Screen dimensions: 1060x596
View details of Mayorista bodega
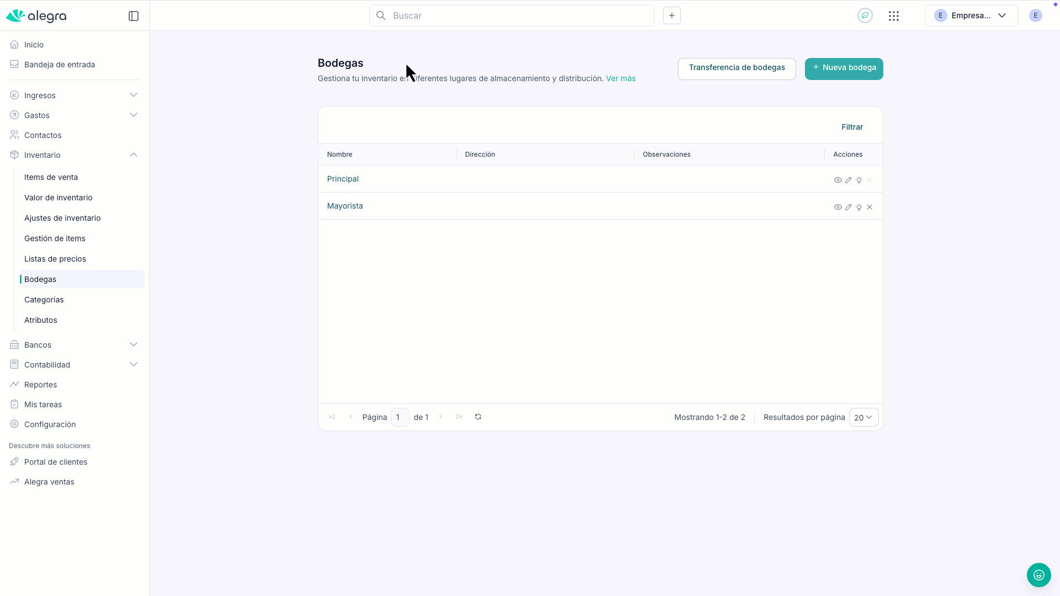(x=838, y=207)
